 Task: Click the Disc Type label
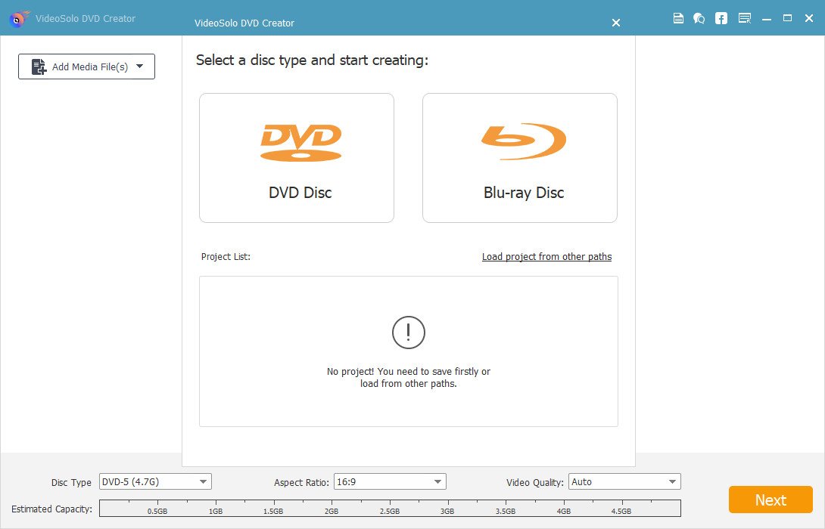click(71, 482)
